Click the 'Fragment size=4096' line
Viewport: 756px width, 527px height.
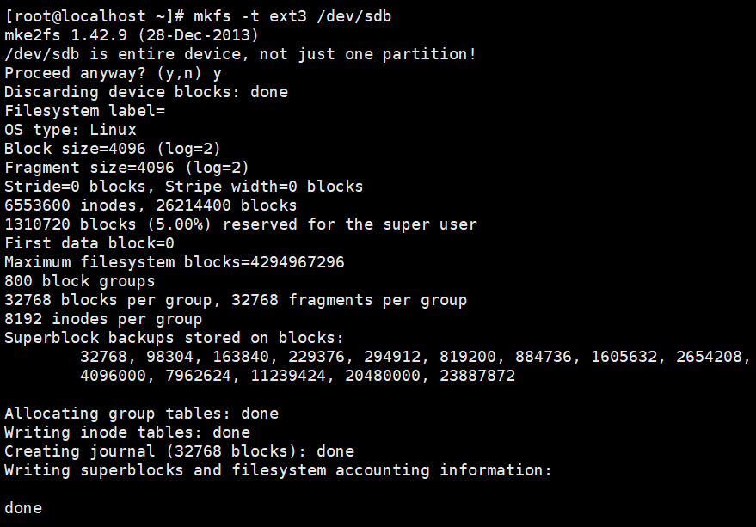click(126, 168)
